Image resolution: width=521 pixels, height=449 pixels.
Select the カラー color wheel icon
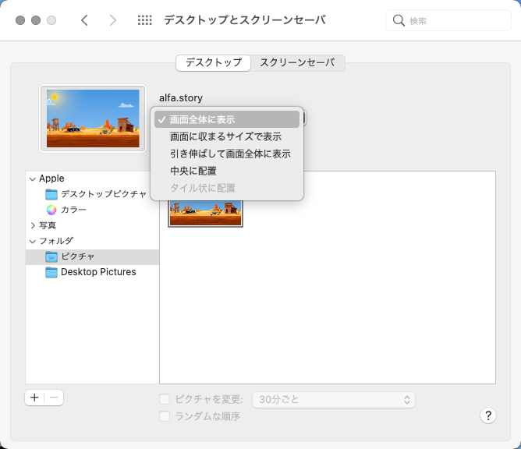[51, 210]
